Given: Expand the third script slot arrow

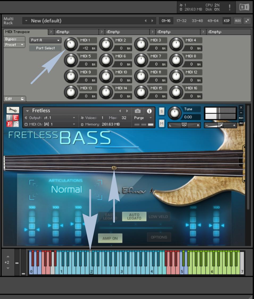Looking at the screenshot, I should [152, 32].
